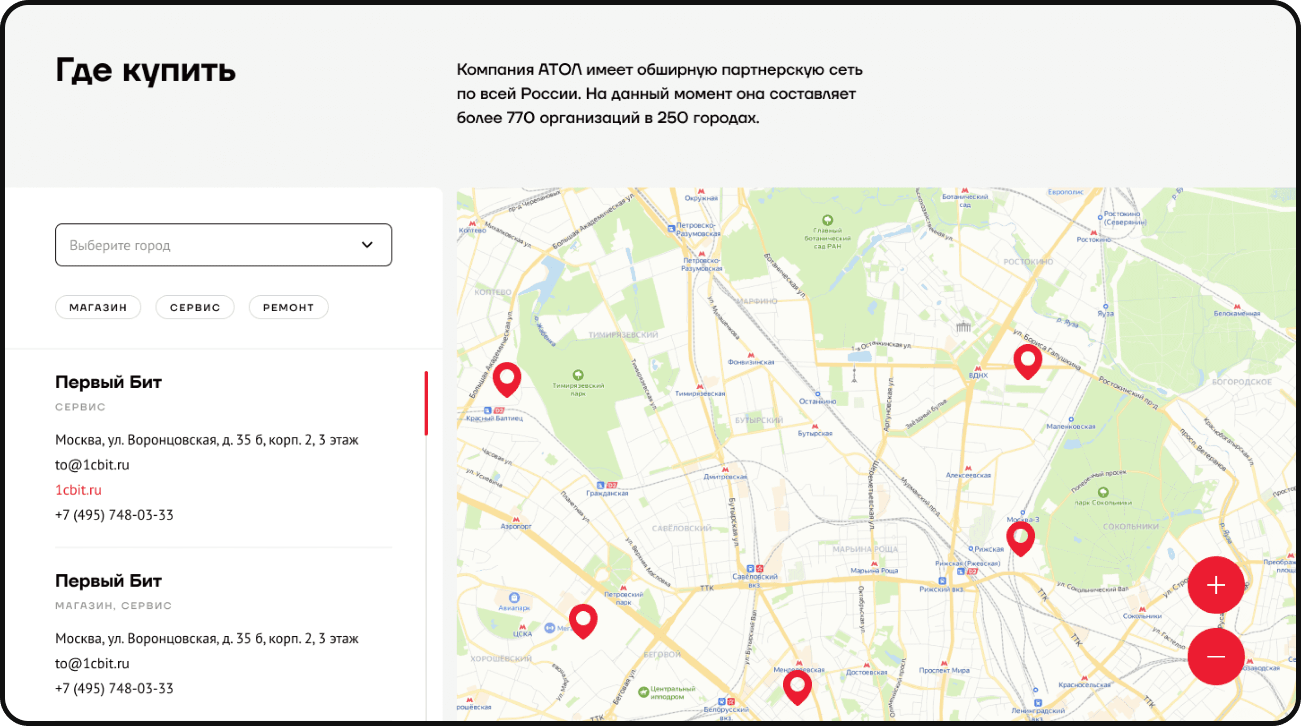Click the map zoom in plus button

pos(1216,585)
